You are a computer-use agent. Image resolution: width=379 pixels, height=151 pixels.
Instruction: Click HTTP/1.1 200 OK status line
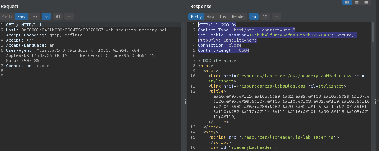tap(217, 25)
